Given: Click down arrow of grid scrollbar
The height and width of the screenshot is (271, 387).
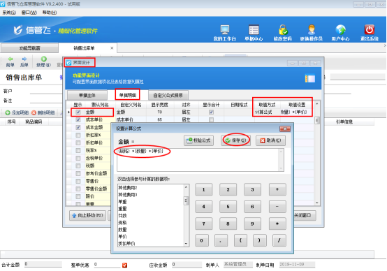Looking at the screenshot, I should pos(317,203).
